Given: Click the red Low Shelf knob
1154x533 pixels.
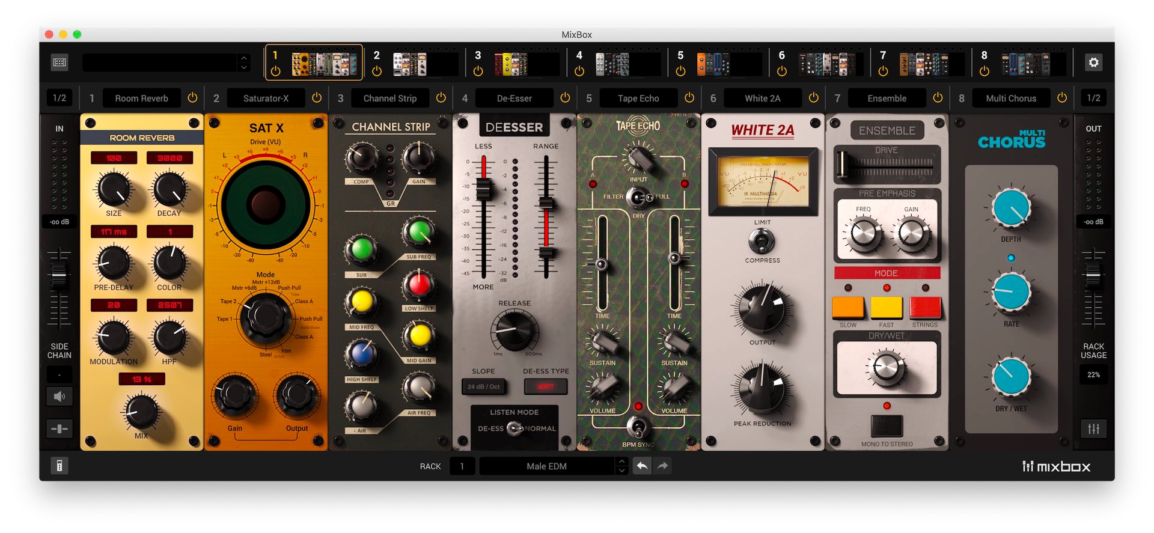Looking at the screenshot, I should click(x=419, y=285).
